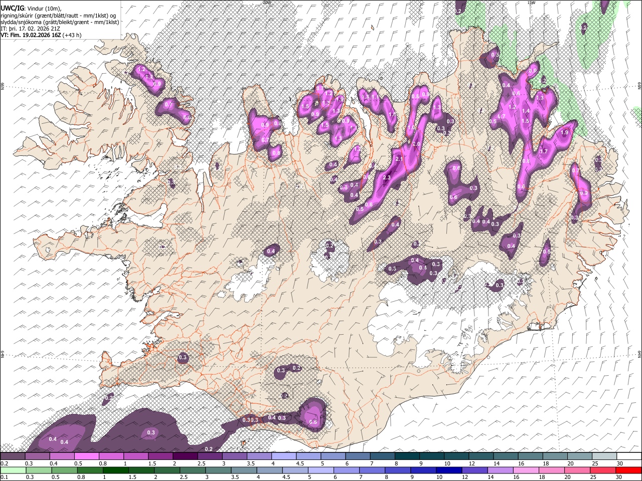Screen dimensions: 642x481
Task: Click the '15W' longitude label at top
Action: 531,3
